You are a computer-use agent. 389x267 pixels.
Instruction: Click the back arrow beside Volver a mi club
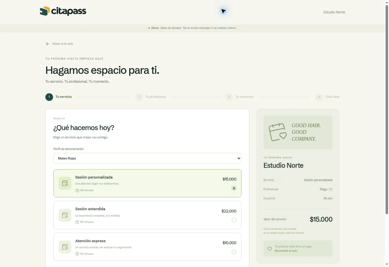tap(48, 44)
